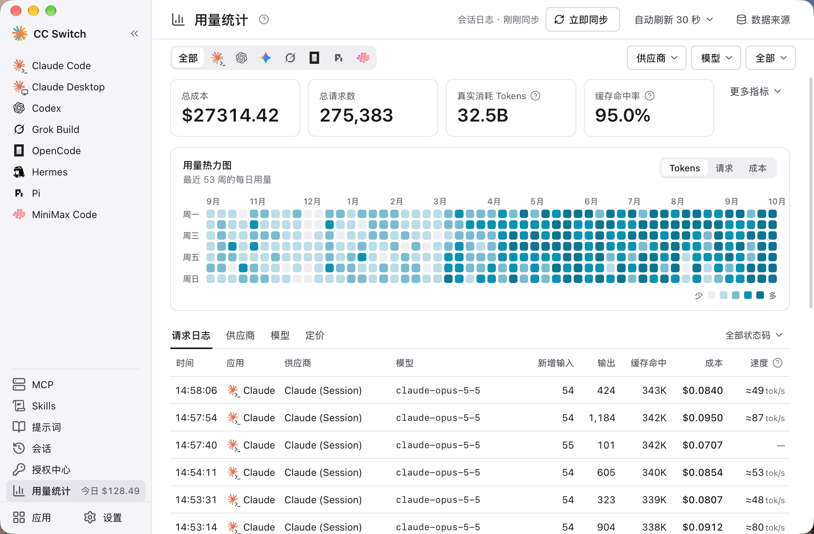Open Hermes in the sidebar

click(76, 172)
